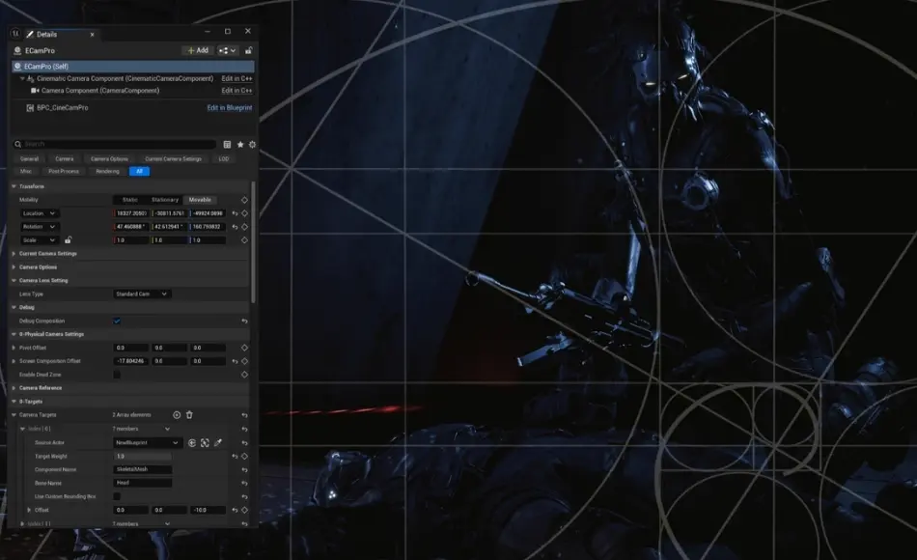
Task: Reset Location to default arrow
Action: 235,213
